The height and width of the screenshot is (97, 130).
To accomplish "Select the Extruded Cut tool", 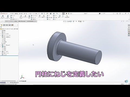I will point(21,17).
